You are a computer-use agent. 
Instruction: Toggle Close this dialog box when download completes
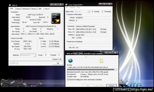click(x=68, y=80)
